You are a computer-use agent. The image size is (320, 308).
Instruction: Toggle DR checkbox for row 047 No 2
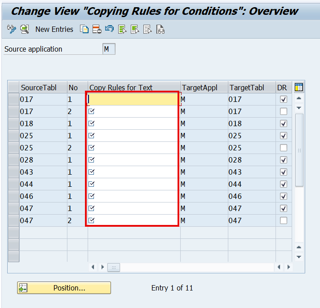coord(284,220)
